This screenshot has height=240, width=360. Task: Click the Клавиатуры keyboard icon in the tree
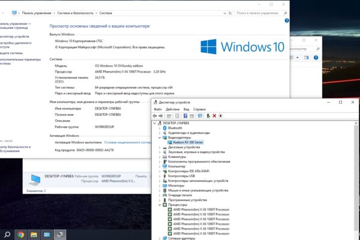(x=164, y=157)
